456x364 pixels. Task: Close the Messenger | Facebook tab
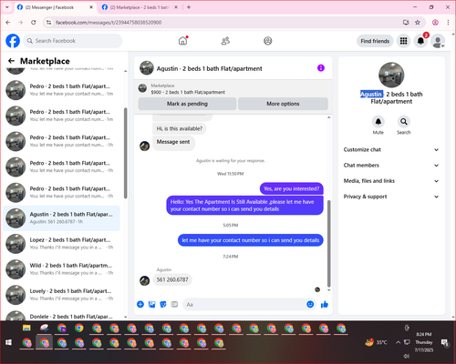point(91,7)
